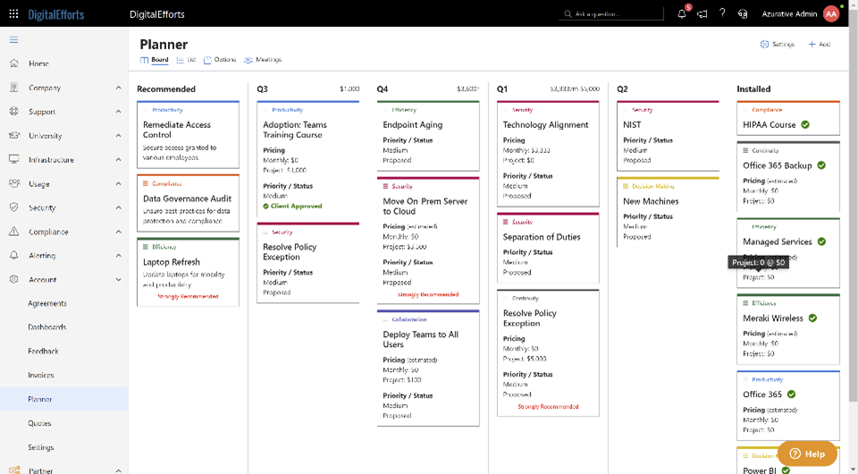Click the Account gear icon in sidebar
Viewport: 858px width, 474px height.
[x=14, y=279]
